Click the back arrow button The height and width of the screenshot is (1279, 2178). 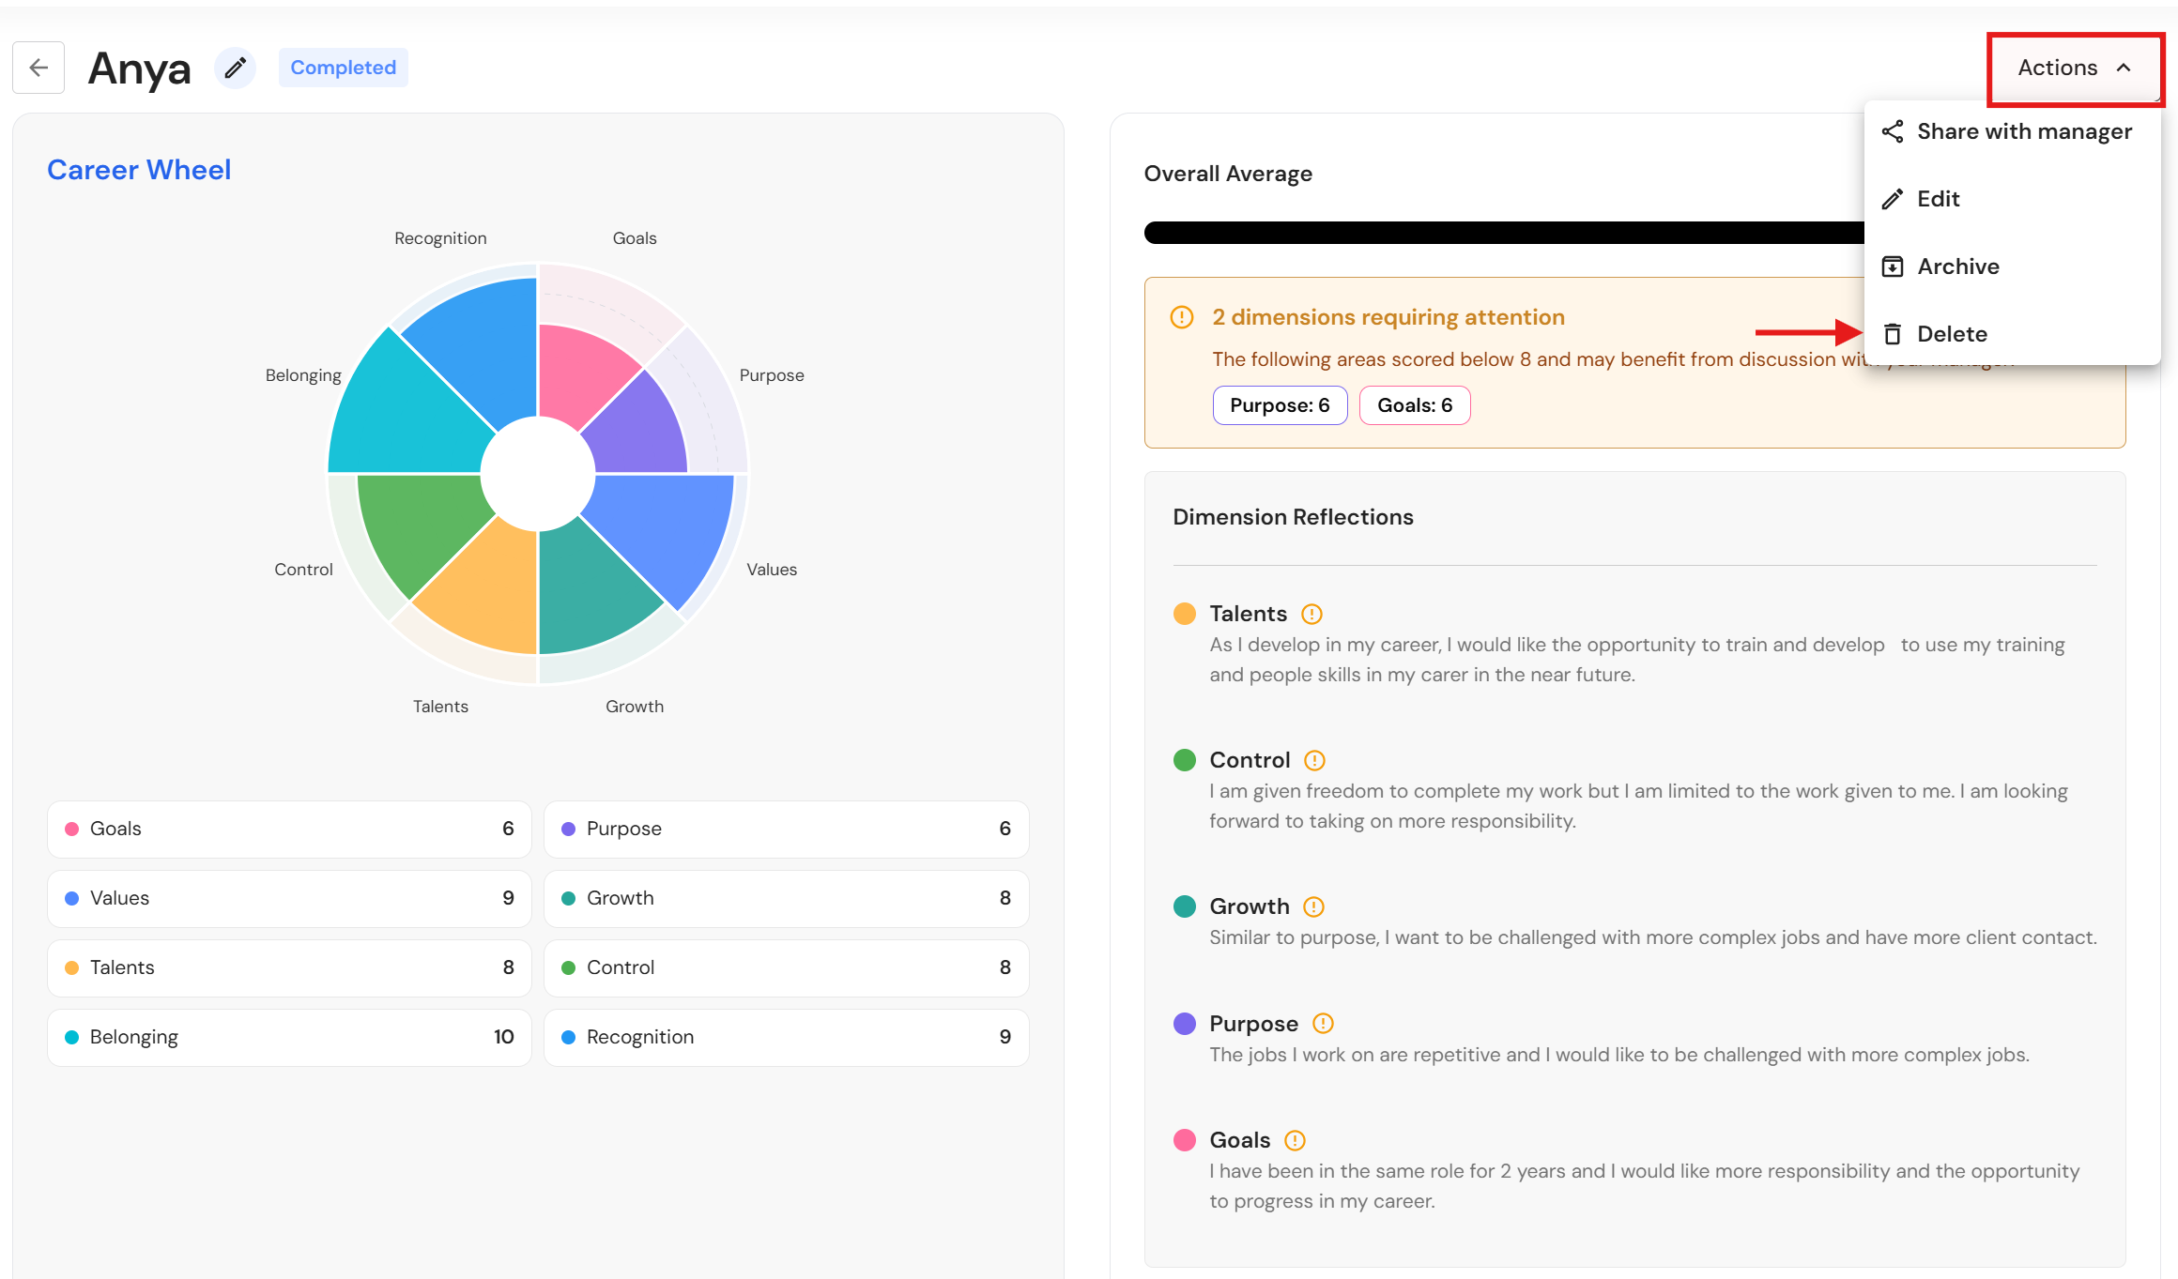point(38,68)
